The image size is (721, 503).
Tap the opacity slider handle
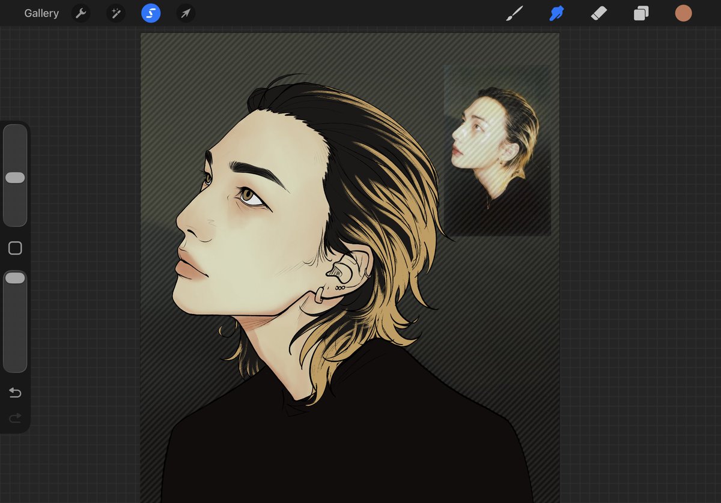[15, 277]
